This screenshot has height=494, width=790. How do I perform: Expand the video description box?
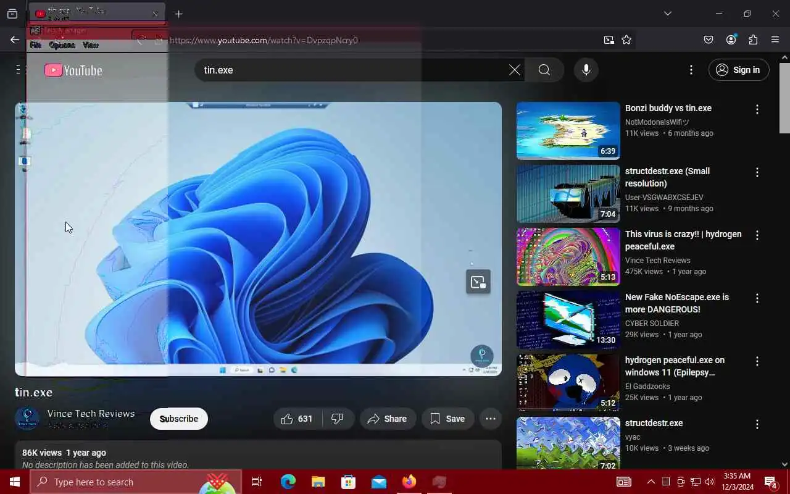click(258, 455)
